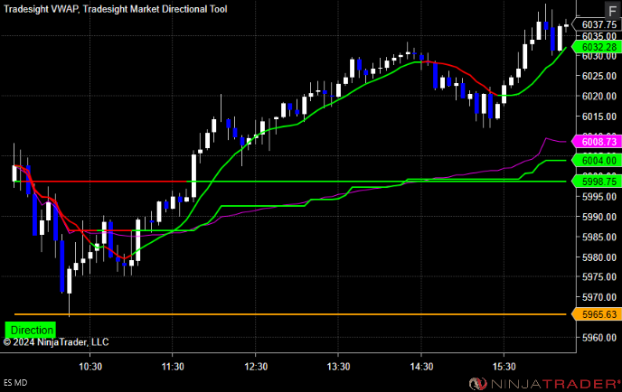Click the ES MD instrument label
This screenshot has width=622, height=392.
15,382
